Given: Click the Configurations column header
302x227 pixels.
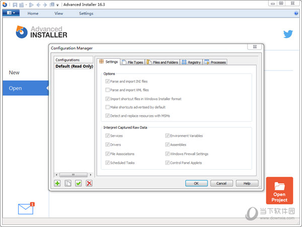Looking at the screenshot, I should [x=73, y=60].
